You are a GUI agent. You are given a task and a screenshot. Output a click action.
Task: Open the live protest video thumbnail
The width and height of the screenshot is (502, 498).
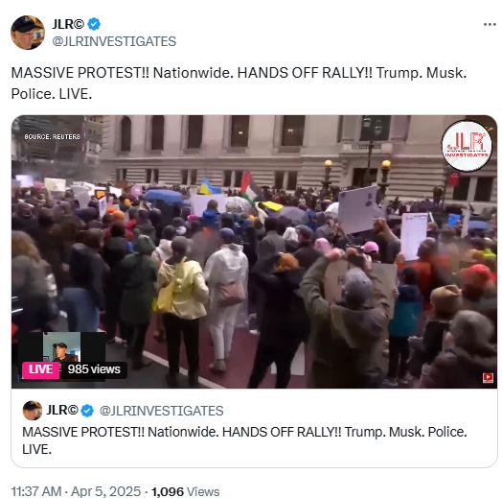tap(254, 251)
